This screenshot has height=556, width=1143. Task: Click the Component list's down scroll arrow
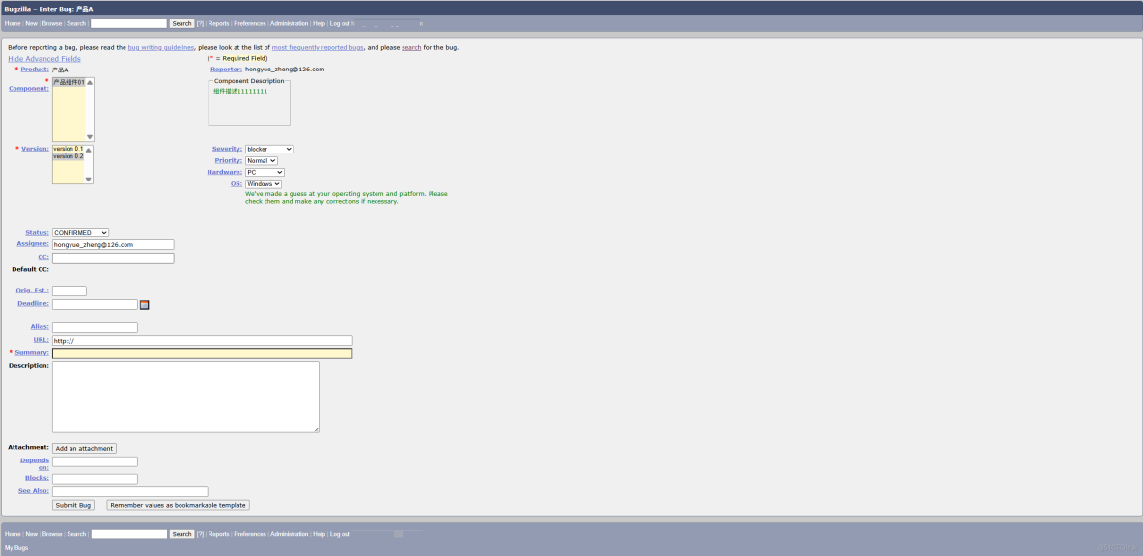pyautogui.click(x=89, y=136)
